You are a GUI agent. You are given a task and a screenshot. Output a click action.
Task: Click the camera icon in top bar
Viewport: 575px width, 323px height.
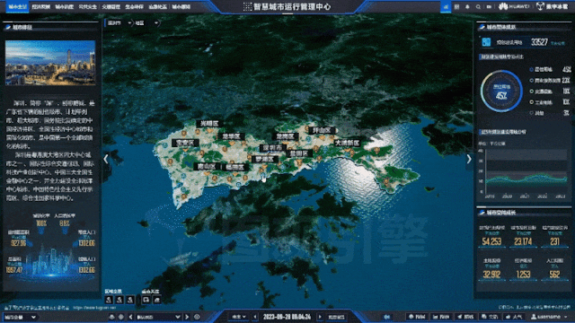click(489, 6)
